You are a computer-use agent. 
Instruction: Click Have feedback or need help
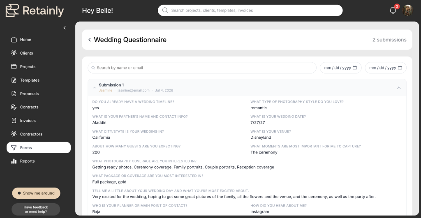[x=36, y=209]
